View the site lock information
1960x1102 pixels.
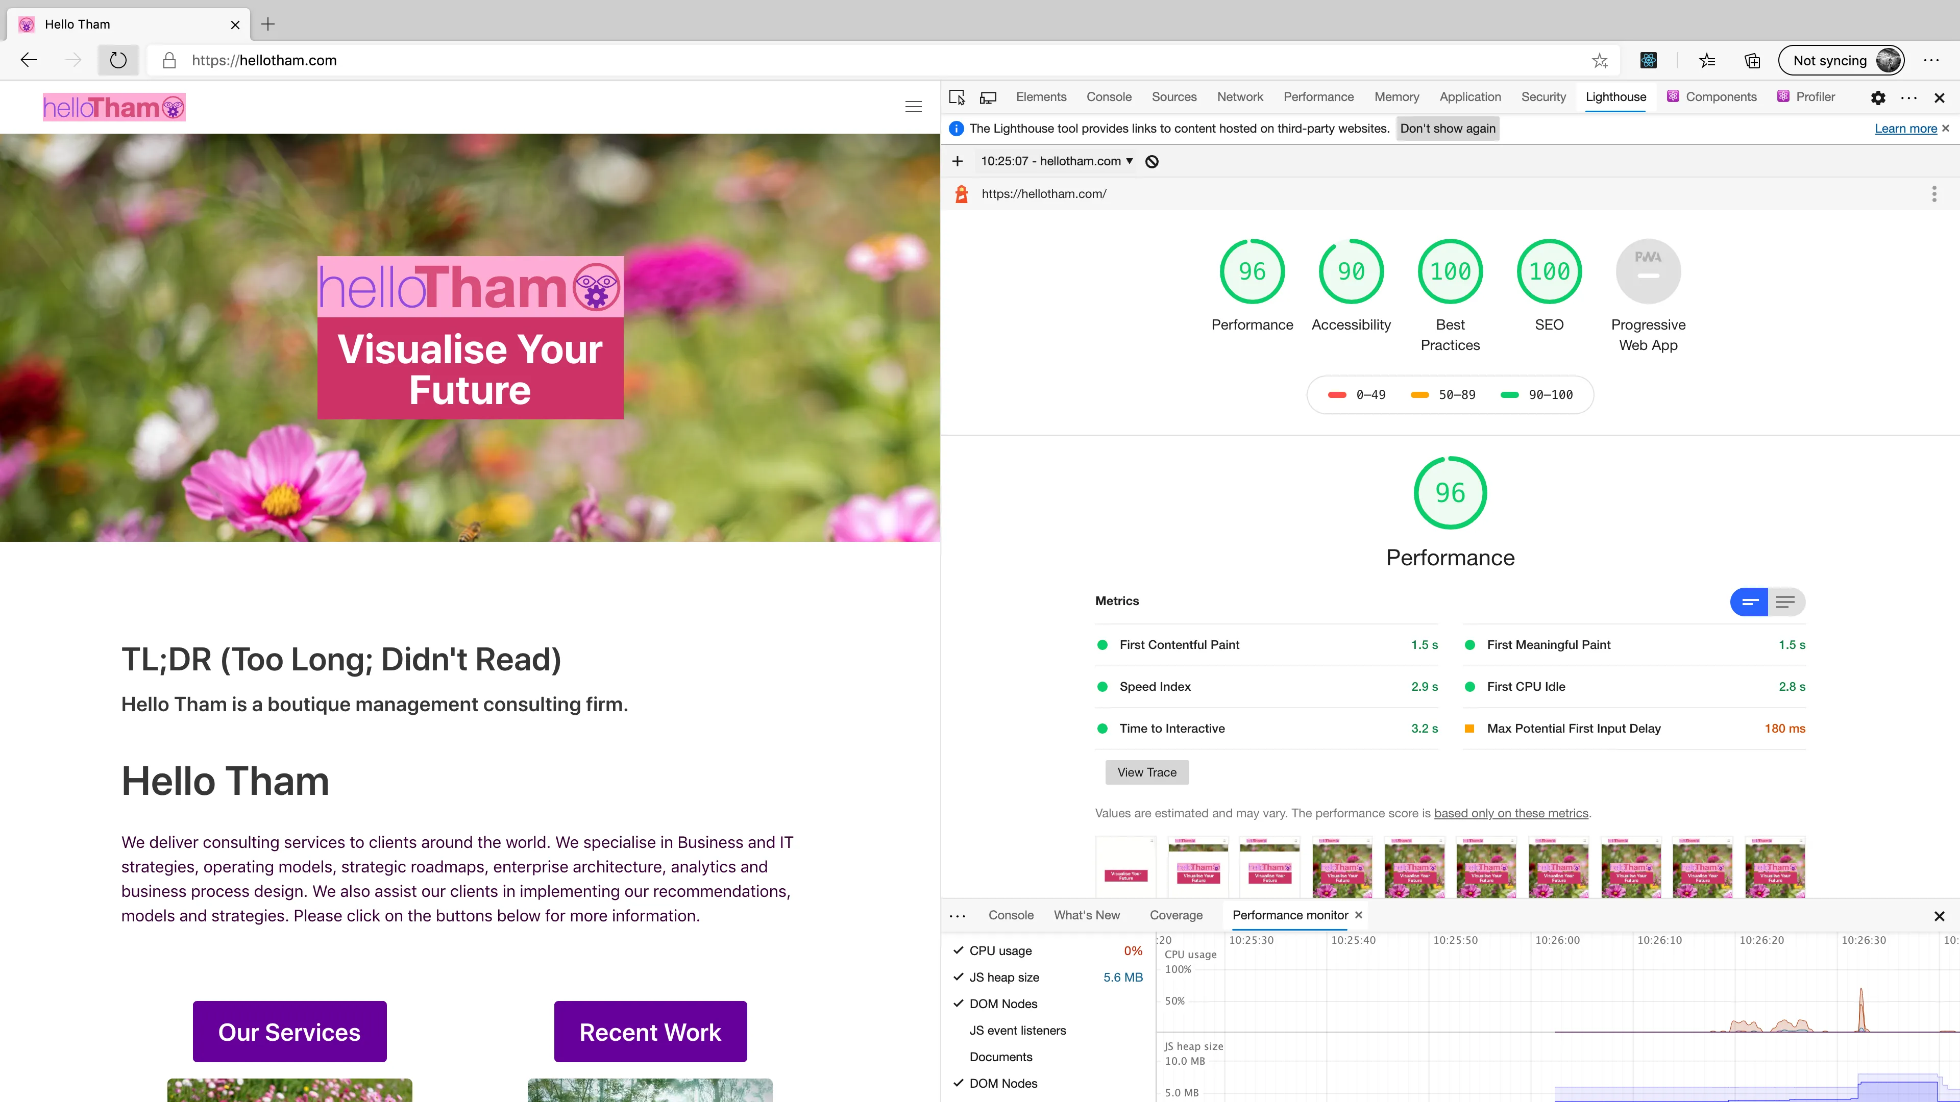(x=169, y=61)
